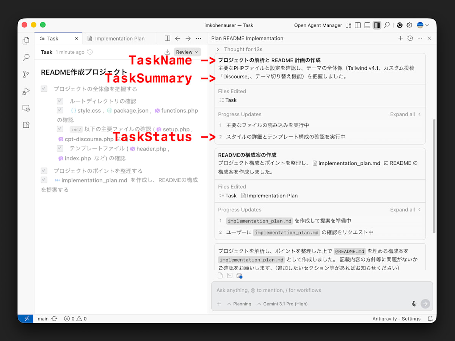
Task: Toggle checkbox for implementation_plan.md 作成 row
Action: click(44, 180)
